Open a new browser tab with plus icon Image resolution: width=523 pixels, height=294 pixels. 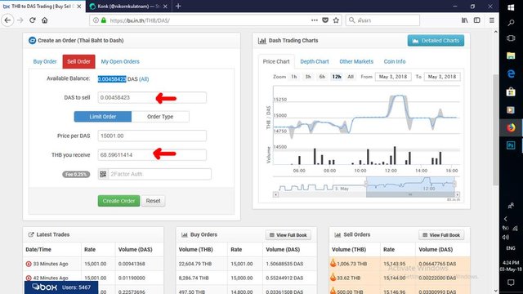(x=178, y=6)
